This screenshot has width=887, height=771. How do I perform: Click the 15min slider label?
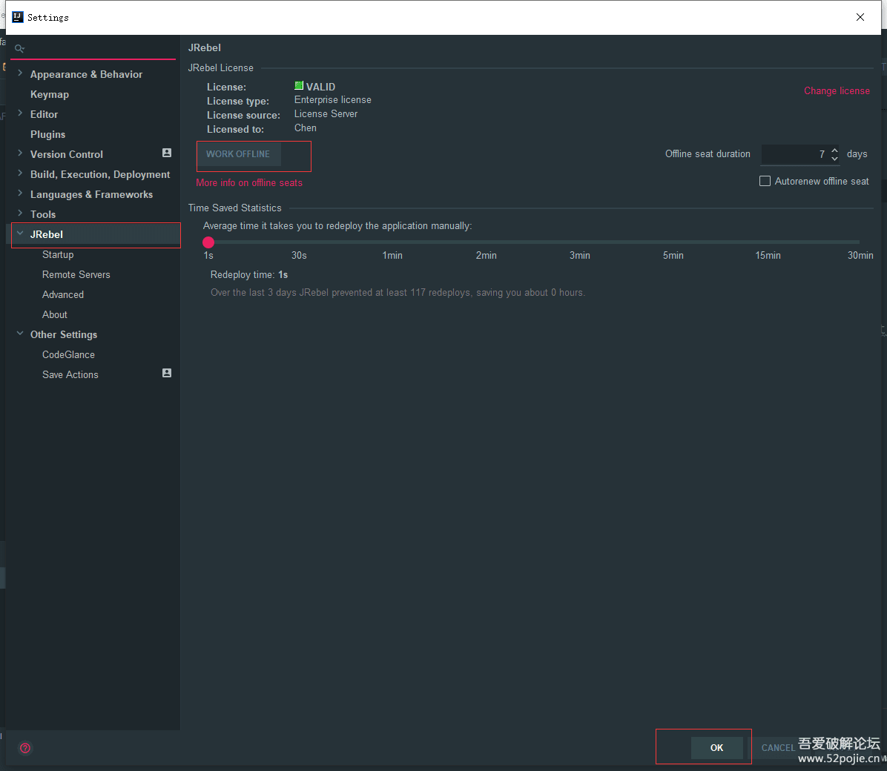pos(768,255)
